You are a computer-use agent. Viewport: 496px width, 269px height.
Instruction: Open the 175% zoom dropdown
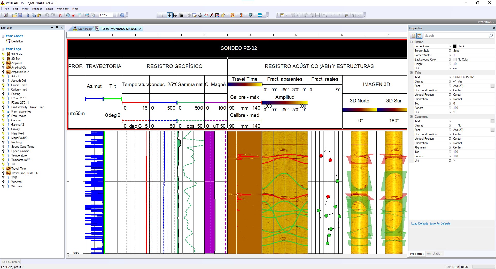click(115, 15)
